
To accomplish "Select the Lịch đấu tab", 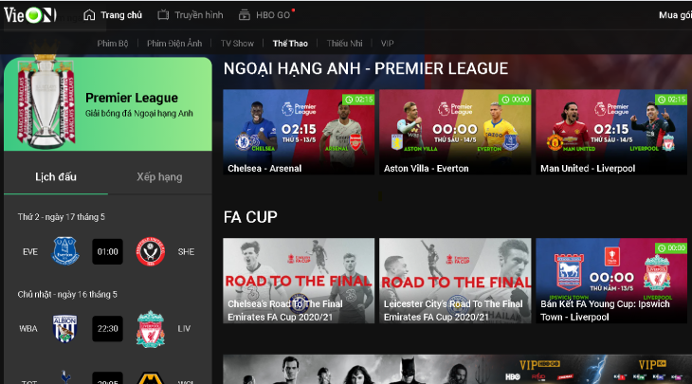I will click(56, 177).
